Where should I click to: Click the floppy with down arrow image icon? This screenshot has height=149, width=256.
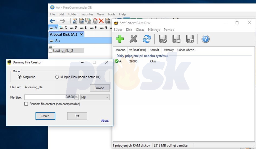tap(190, 39)
